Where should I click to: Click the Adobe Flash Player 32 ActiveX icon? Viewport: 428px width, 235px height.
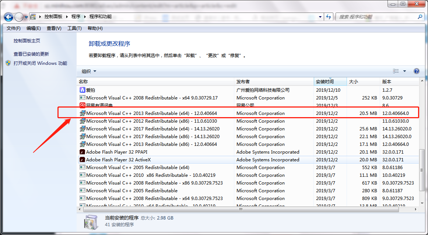click(83, 159)
